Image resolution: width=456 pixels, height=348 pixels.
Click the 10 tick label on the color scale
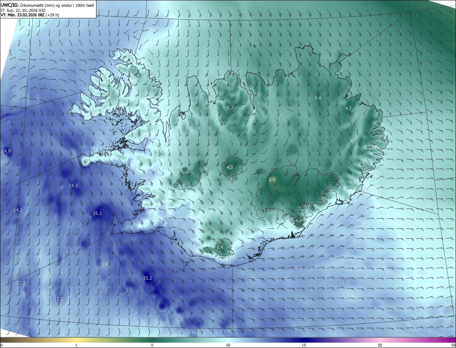(x=228, y=345)
